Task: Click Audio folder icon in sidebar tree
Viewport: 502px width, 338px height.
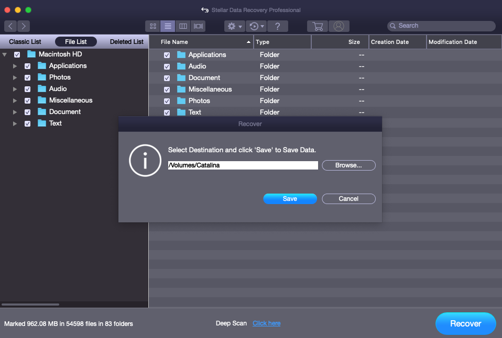Action: click(x=42, y=88)
